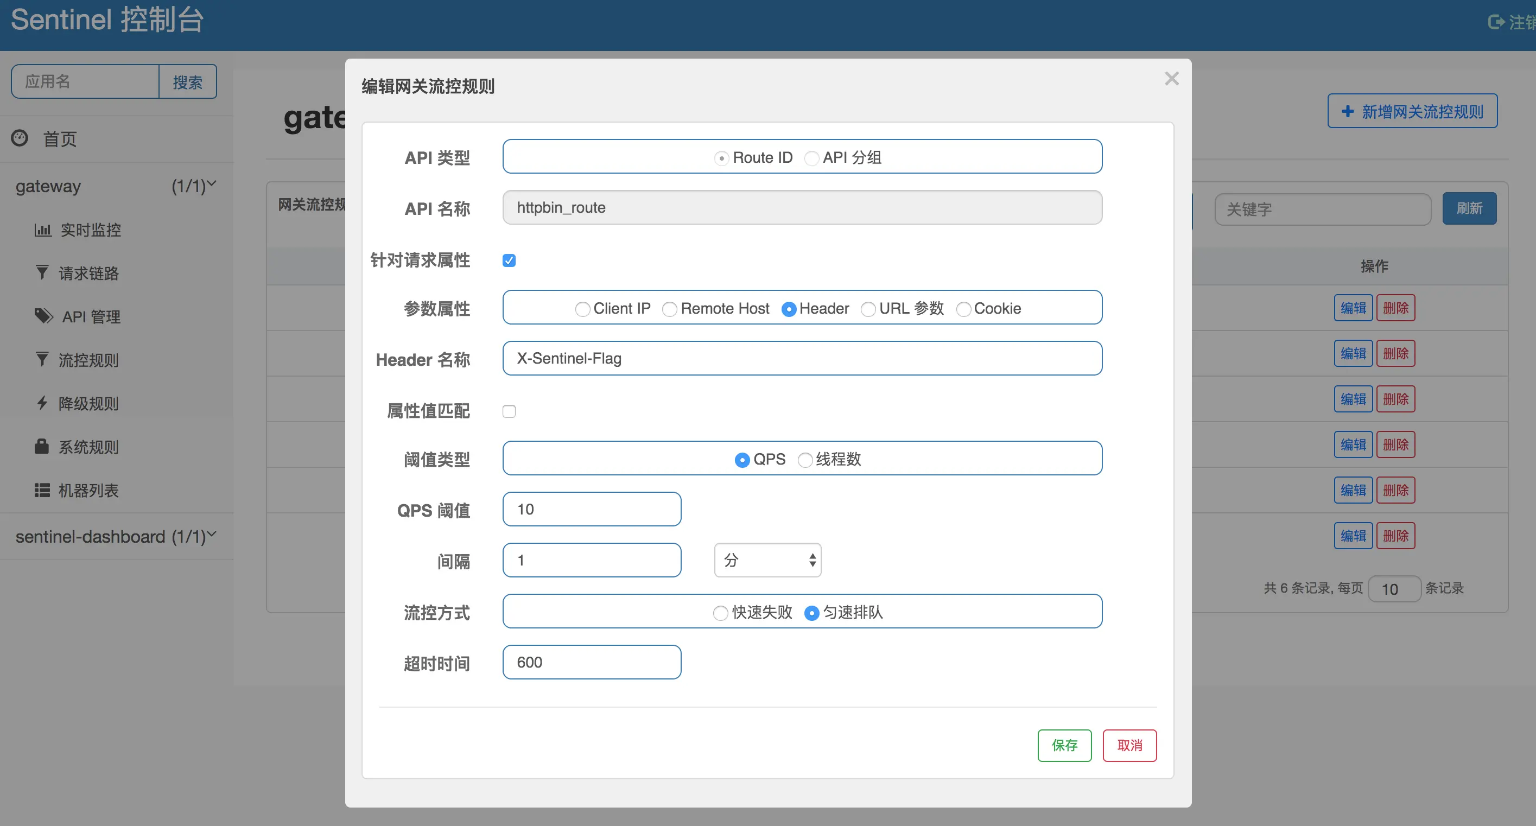Select the 线程数 radio button
Viewport: 1536px width, 826px height.
tap(805, 460)
